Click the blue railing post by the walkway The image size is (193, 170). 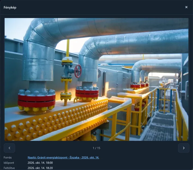158,100
